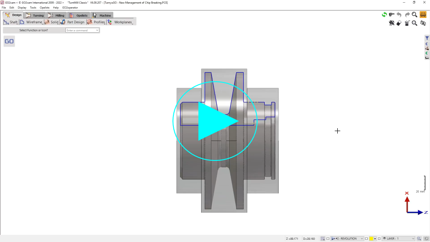Open the REVOLUTION workplane dropdown
430x242 pixels.
click(348, 239)
